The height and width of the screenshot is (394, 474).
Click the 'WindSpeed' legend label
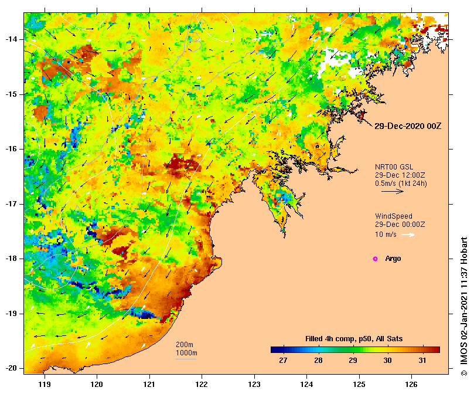[394, 216]
